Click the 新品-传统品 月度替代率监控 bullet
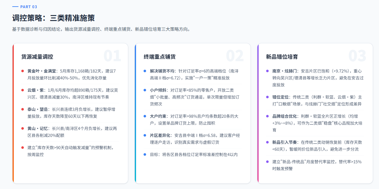Image resolution: width=379 pixels, height=189 pixels. coord(317,165)
